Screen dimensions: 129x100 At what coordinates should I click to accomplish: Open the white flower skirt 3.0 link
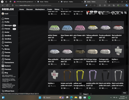pyautogui.click(x=53, y=36)
